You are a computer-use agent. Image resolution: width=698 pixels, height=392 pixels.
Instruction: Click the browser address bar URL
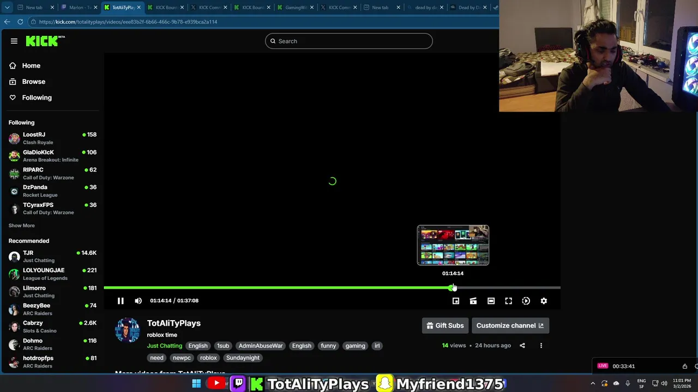click(128, 22)
